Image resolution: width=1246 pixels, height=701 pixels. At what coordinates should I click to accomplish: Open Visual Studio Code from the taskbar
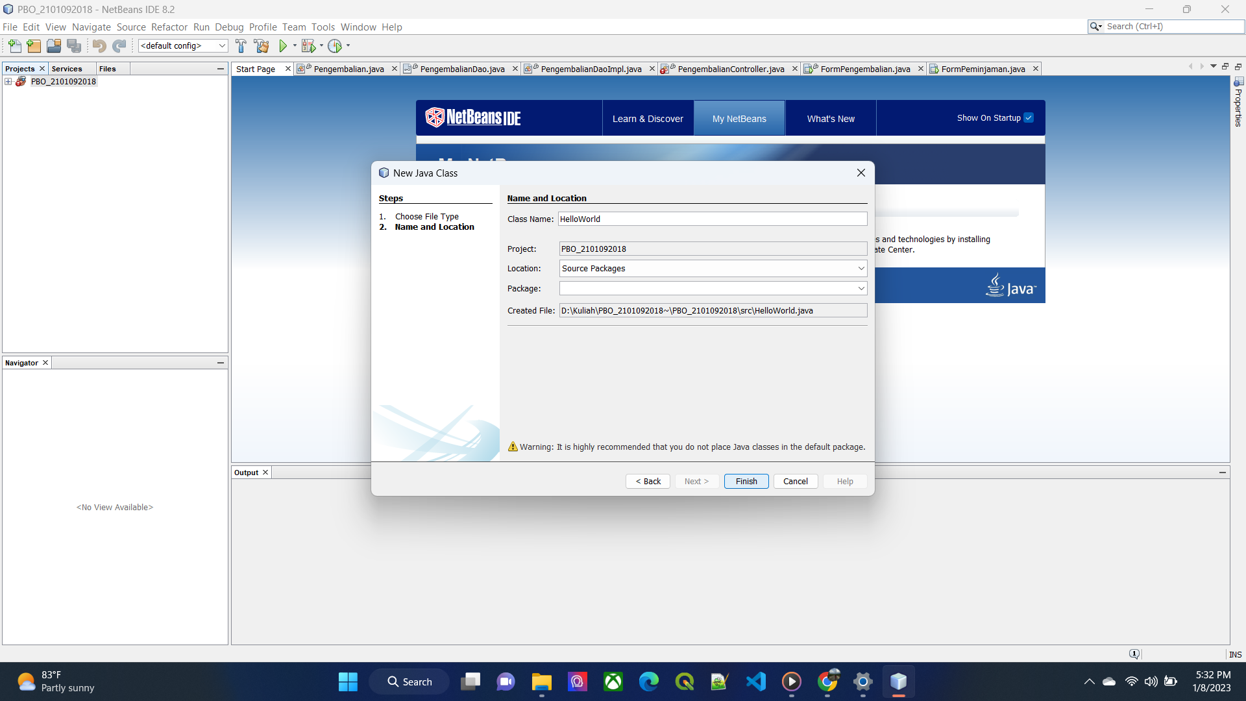pyautogui.click(x=755, y=682)
